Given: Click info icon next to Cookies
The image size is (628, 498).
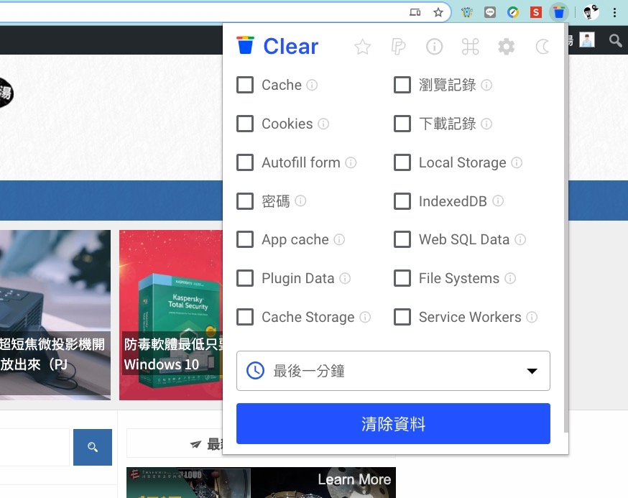Looking at the screenshot, I should coord(323,124).
